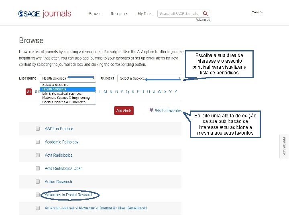Viewport: 289px width, 217px height.
Task: Filter journals by letter S
Action: (138, 92)
